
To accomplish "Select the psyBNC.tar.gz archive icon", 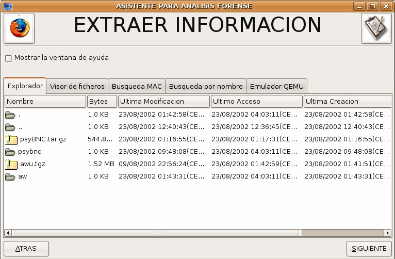I will [x=11, y=139].
